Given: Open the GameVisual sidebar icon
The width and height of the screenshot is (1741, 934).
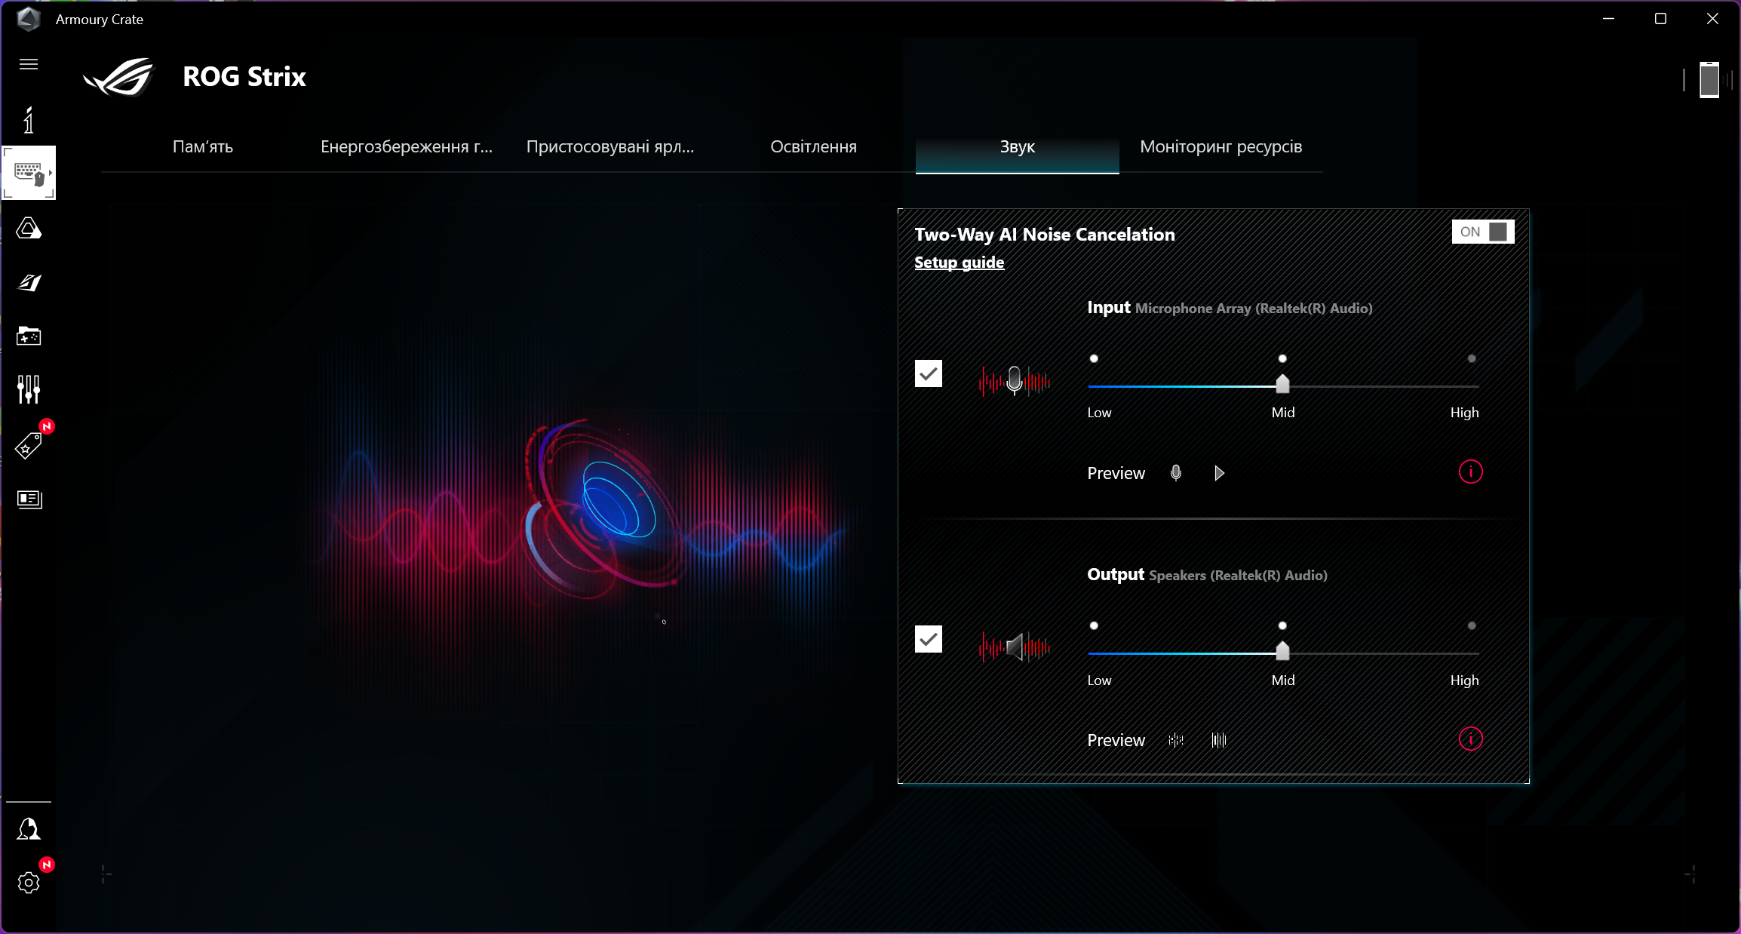Looking at the screenshot, I should (29, 282).
